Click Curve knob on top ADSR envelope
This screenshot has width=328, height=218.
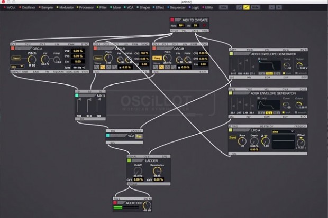(286, 65)
